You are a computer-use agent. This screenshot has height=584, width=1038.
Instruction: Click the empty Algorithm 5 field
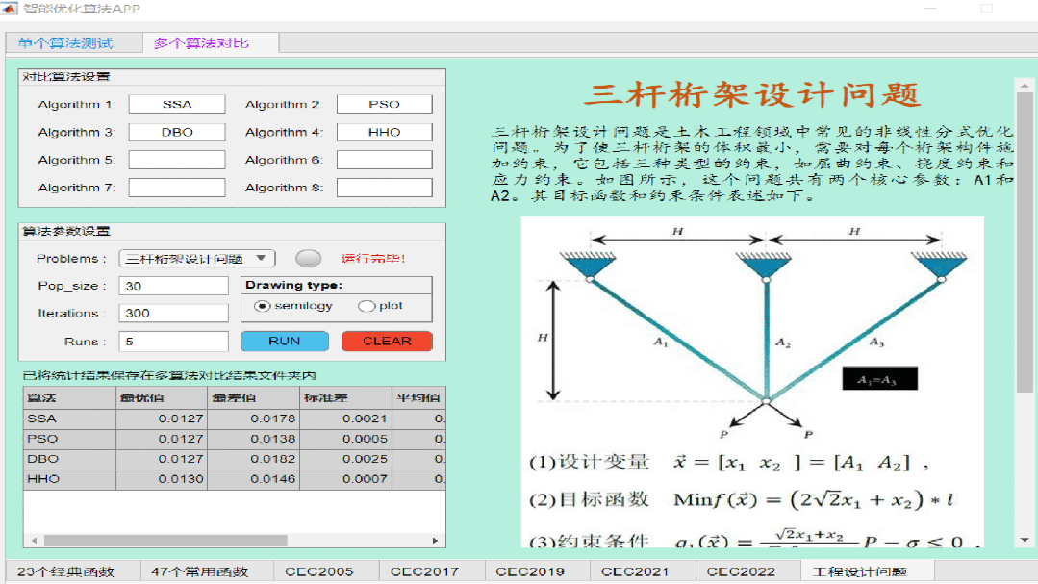[x=176, y=159]
